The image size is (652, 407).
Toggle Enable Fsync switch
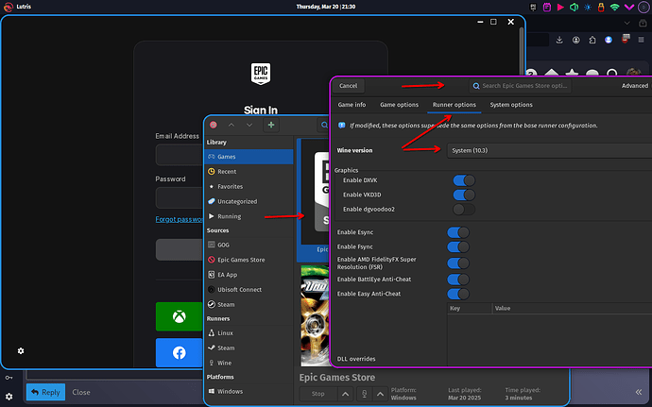[x=458, y=247]
